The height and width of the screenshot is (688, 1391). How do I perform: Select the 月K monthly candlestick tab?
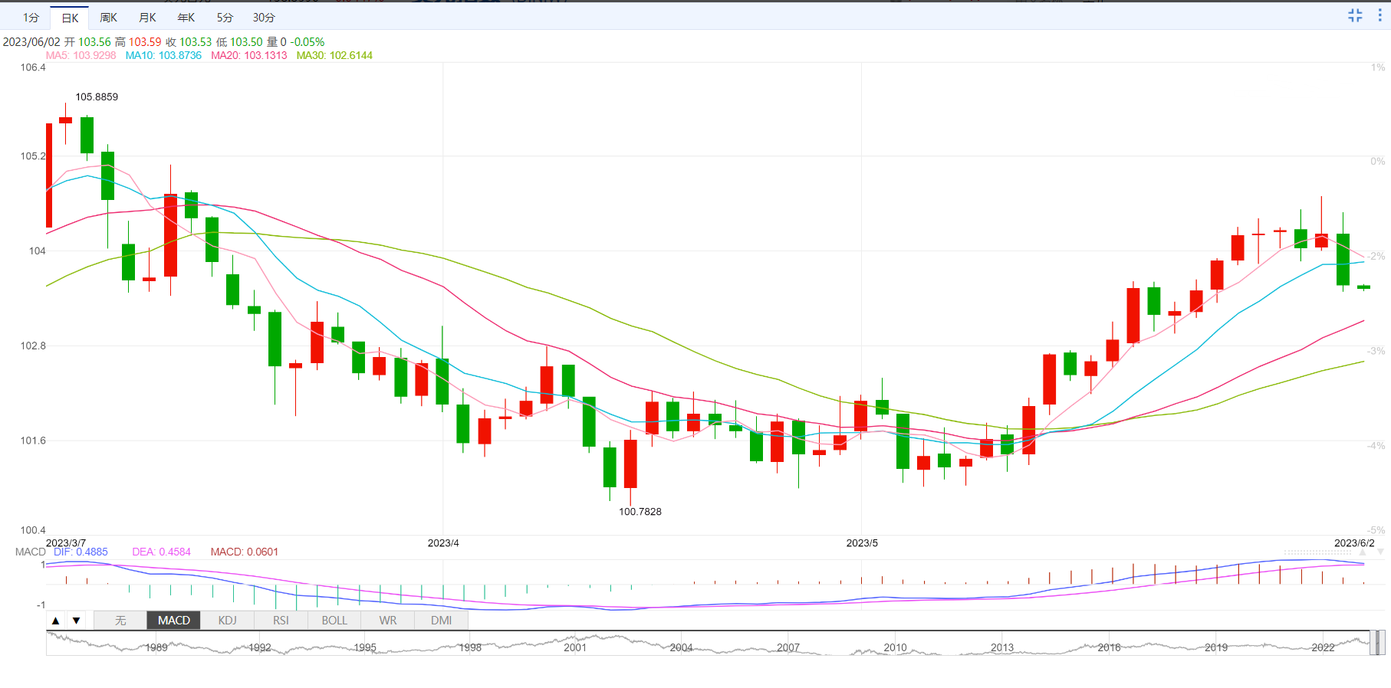147,18
